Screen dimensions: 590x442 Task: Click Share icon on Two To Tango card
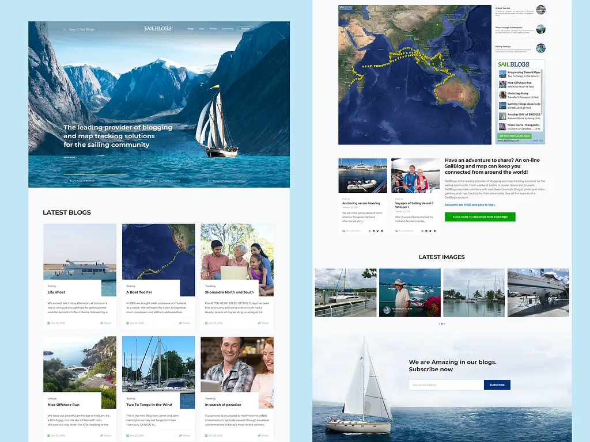(x=180, y=436)
